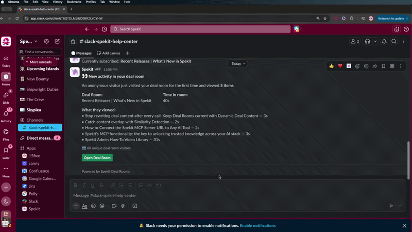Toggle inline code formatting in composer
The height and width of the screenshot is (232, 412).
[x=149, y=186]
